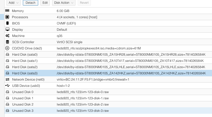Image resolution: width=212 pixels, height=117 pixels.
Task: Click the Display monitor icon
Action: point(7,30)
